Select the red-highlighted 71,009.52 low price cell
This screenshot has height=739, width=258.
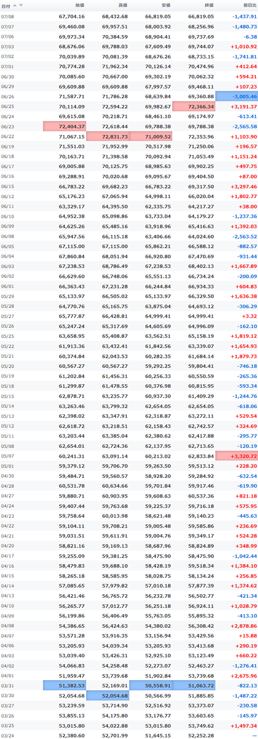click(151, 136)
